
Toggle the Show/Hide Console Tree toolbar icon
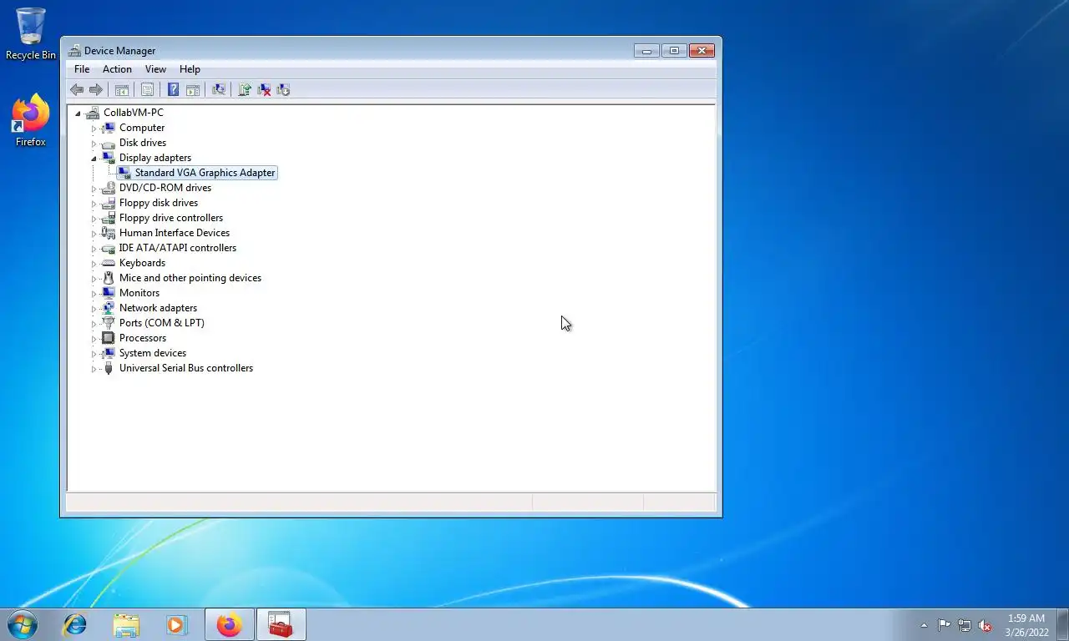tap(122, 89)
